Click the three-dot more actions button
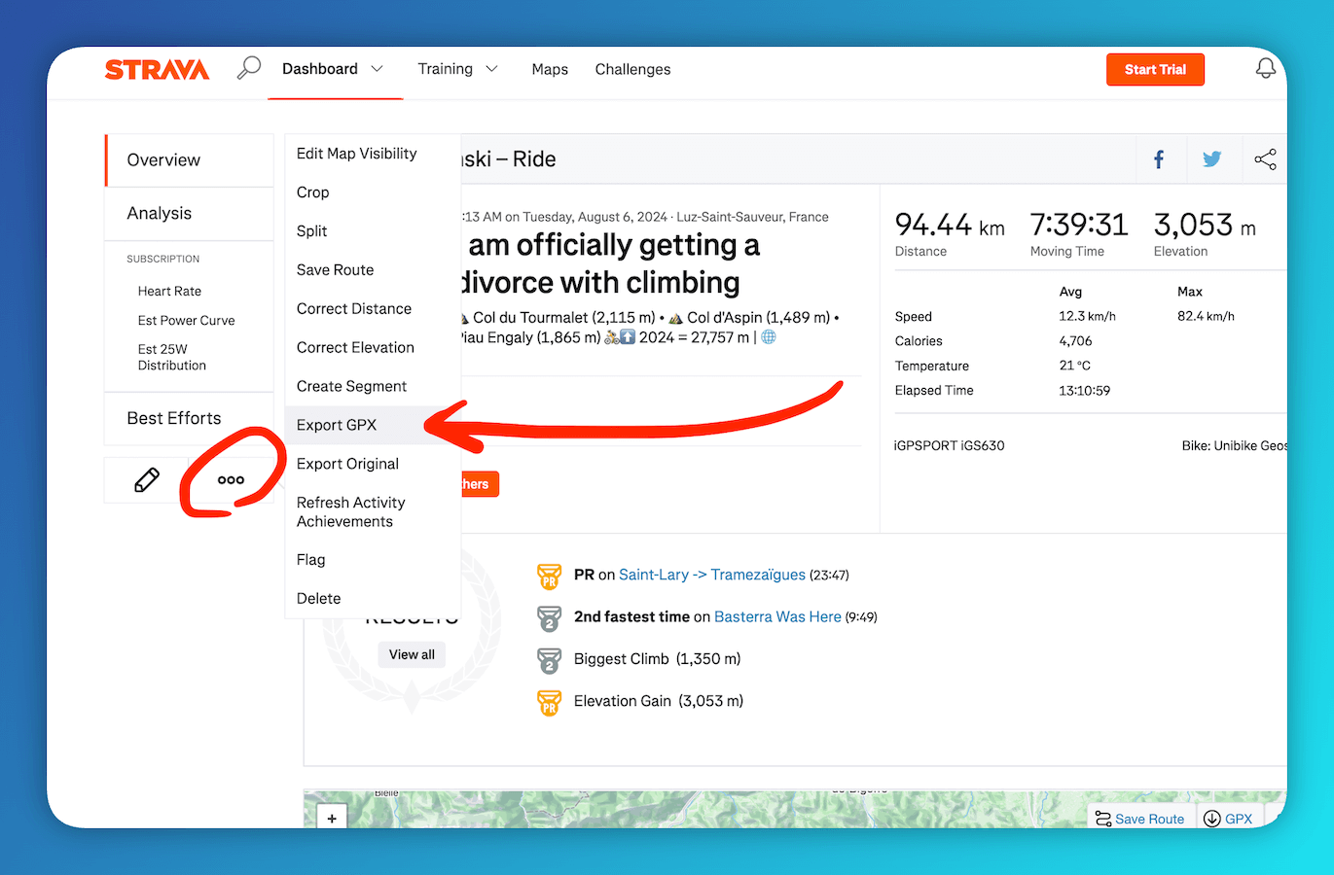 pos(231,480)
